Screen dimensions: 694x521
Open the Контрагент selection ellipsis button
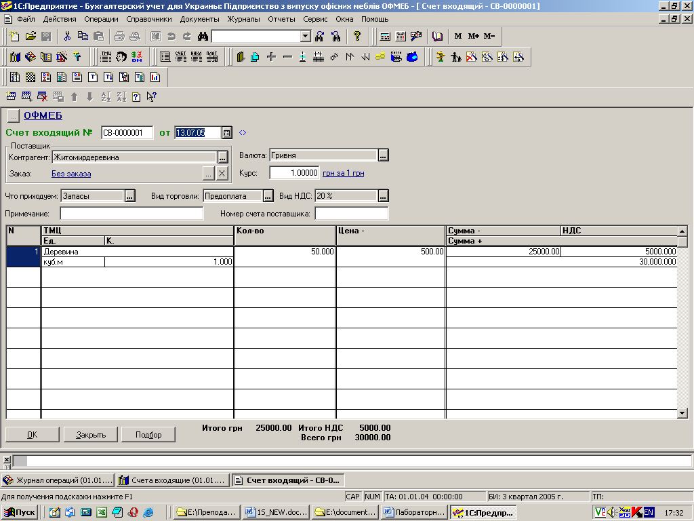[x=222, y=157]
